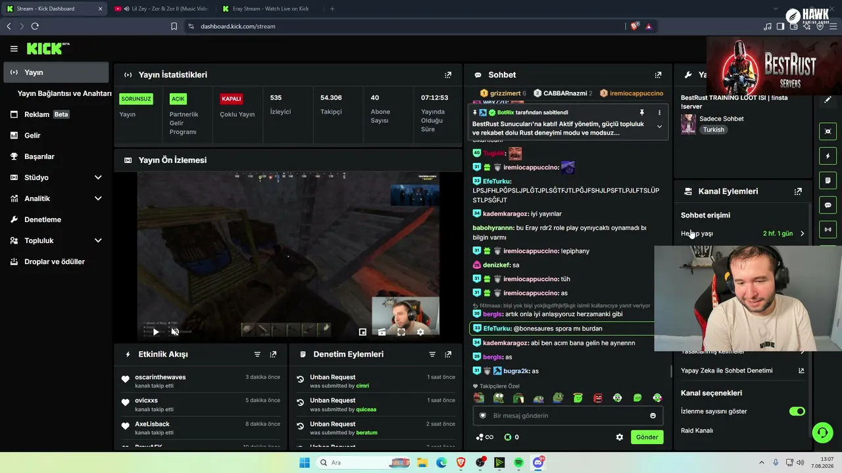
Task: Pop out the Kanal Eylemleri panel
Action: click(x=798, y=191)
